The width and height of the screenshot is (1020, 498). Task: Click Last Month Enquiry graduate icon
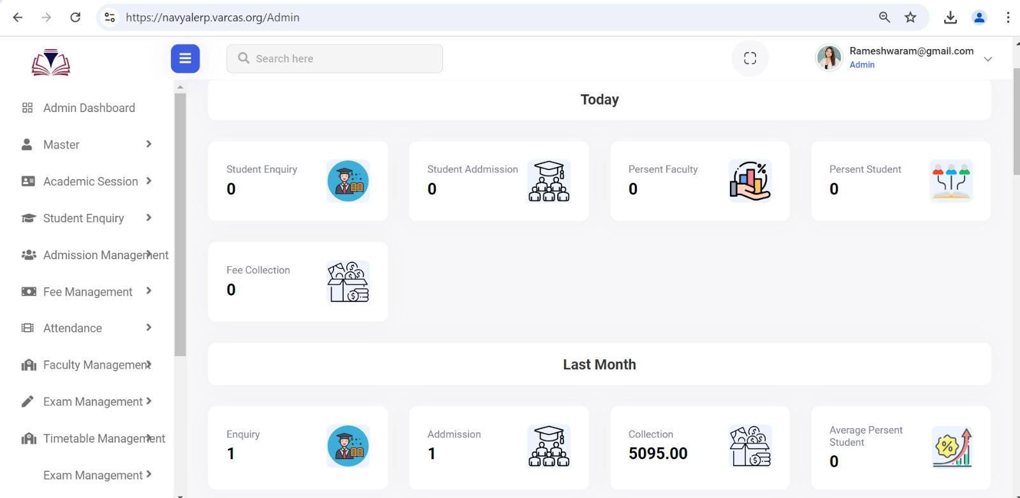pyautogui.click(x=348, y=446)
